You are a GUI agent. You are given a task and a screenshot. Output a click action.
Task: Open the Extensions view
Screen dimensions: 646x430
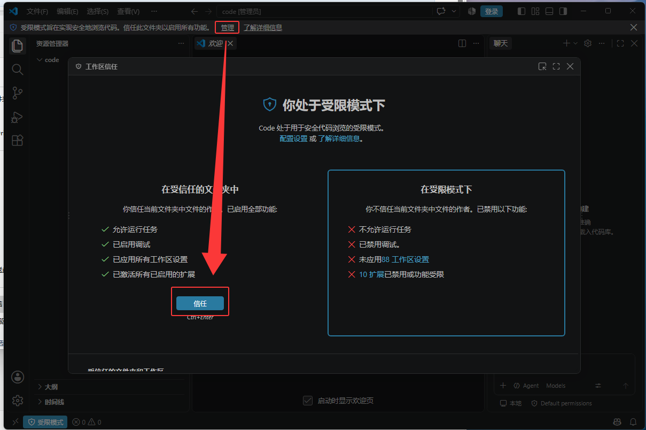point(18,140)
